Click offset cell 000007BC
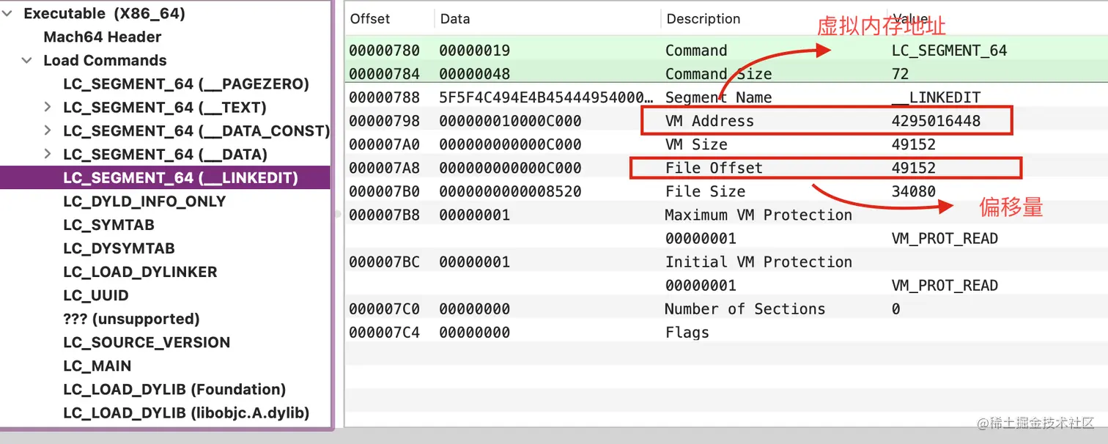 384,261
